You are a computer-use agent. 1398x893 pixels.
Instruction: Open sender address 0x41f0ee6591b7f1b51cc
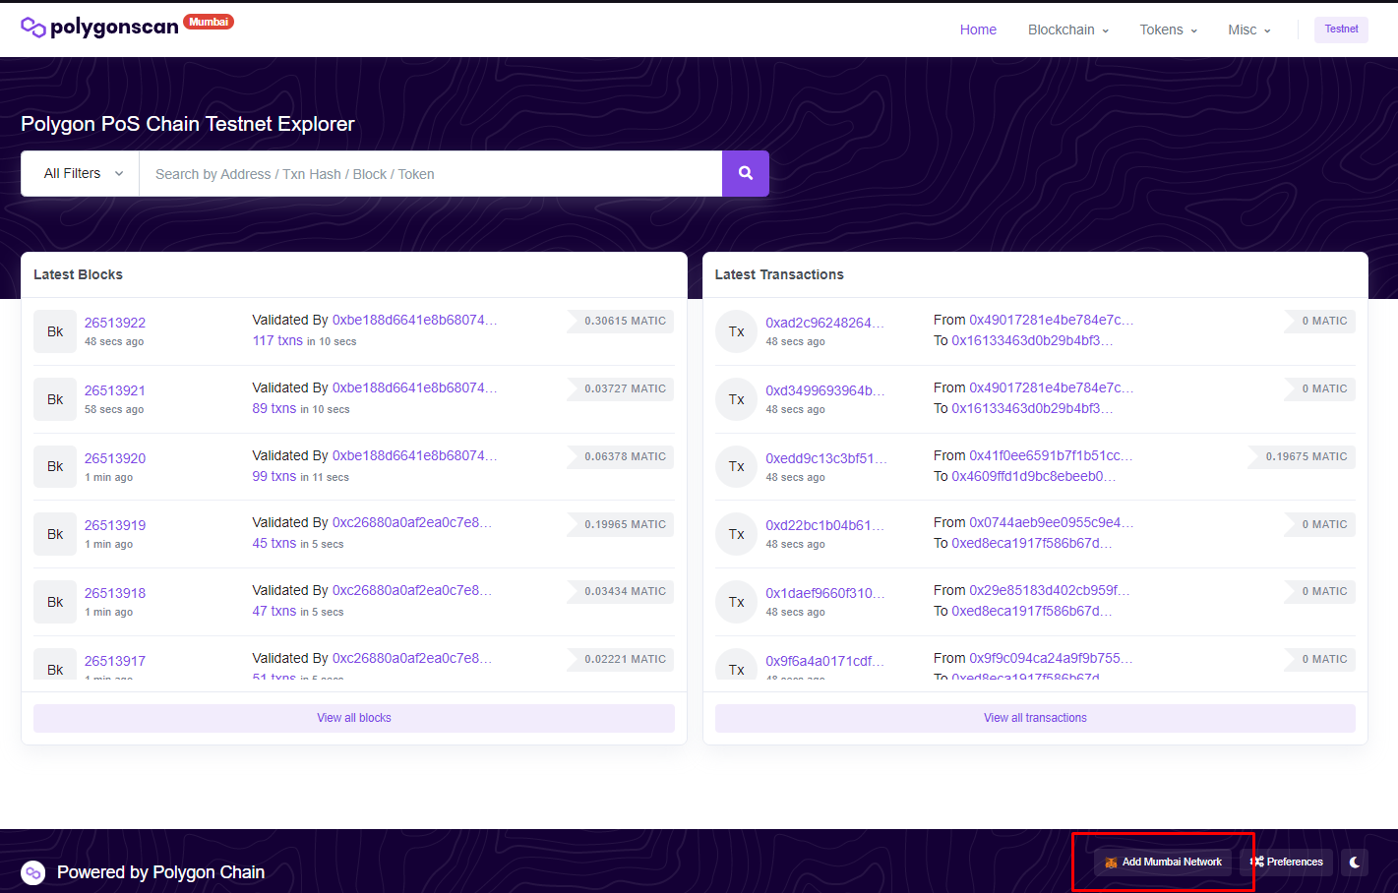tap(1051, 455)
